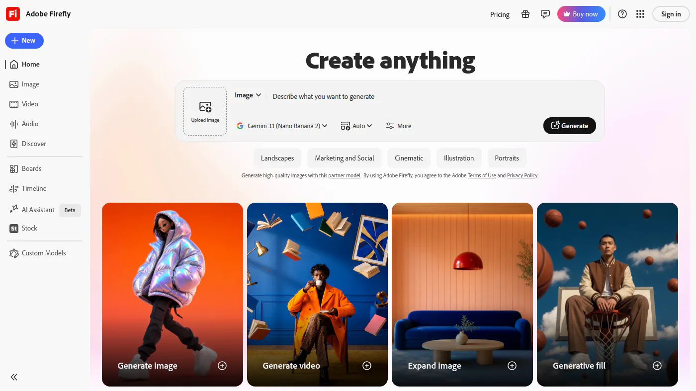The width and height of the screenshot is (696, 391).
Task: Open the Privacy Policy link
Action: tap(522, 175)
